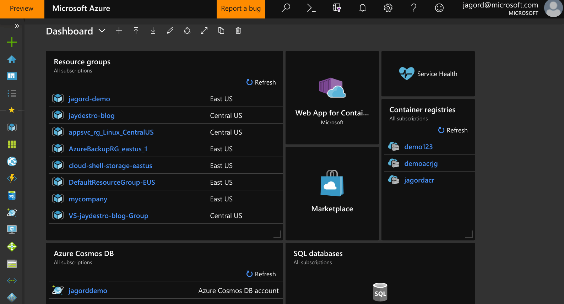Open the Microsoft Azure home title link
564x304 pixels.
point(81,9)
